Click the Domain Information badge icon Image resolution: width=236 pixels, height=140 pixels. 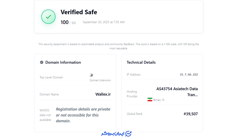click(41, 62)
